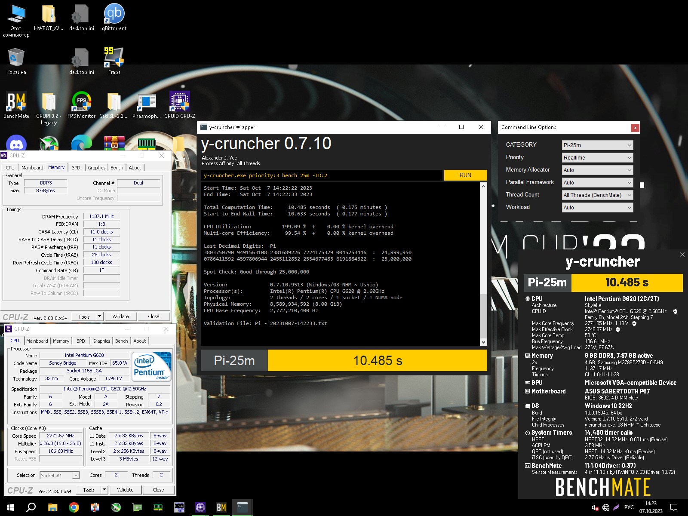This screenshot has width=688, height=516.
Task: Expand Tools dropdown arrow in lower CPU-Z
Action: point(104,490)
